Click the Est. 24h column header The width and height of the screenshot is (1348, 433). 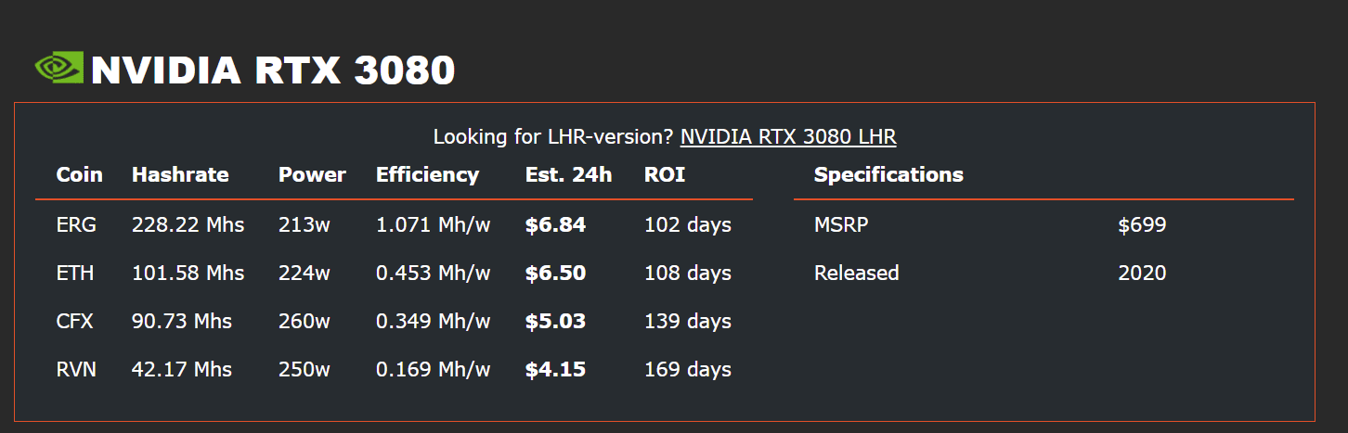pos(568,174)
